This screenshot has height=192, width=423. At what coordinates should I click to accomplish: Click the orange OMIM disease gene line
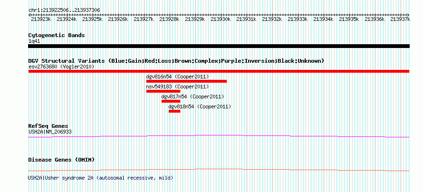219,170
